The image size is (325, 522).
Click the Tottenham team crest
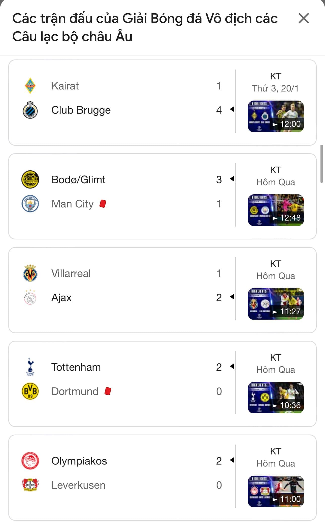[30, 367]
